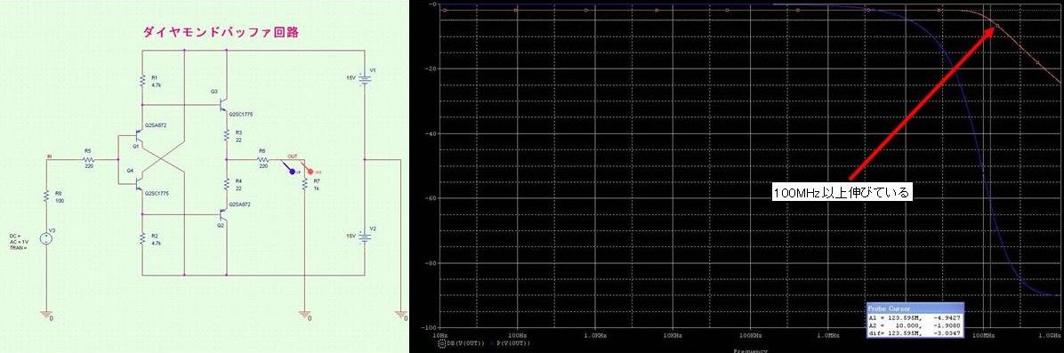Select transistor Q3 symbol

click(x=223, y=105)
